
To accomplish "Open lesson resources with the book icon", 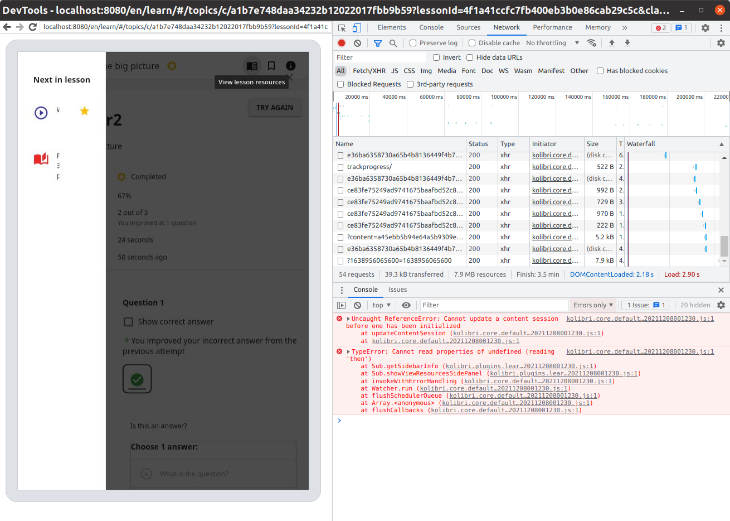I will point(252,65).
